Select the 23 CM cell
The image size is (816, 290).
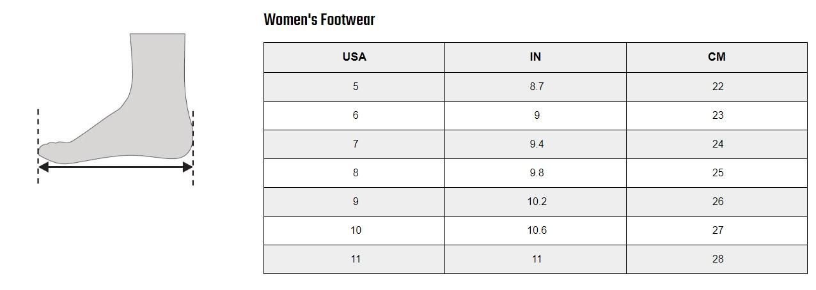pos(717,116)
